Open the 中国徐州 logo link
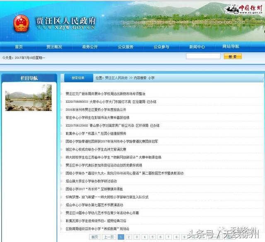This screenshot has height=242, width=265. tap(243, 9)
